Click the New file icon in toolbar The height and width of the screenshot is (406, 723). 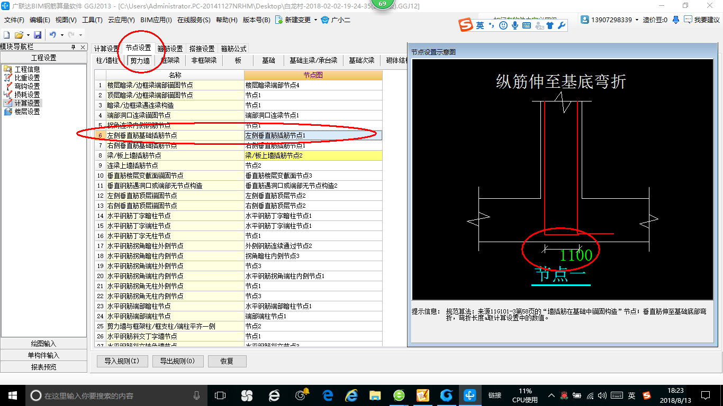[7, 35]
